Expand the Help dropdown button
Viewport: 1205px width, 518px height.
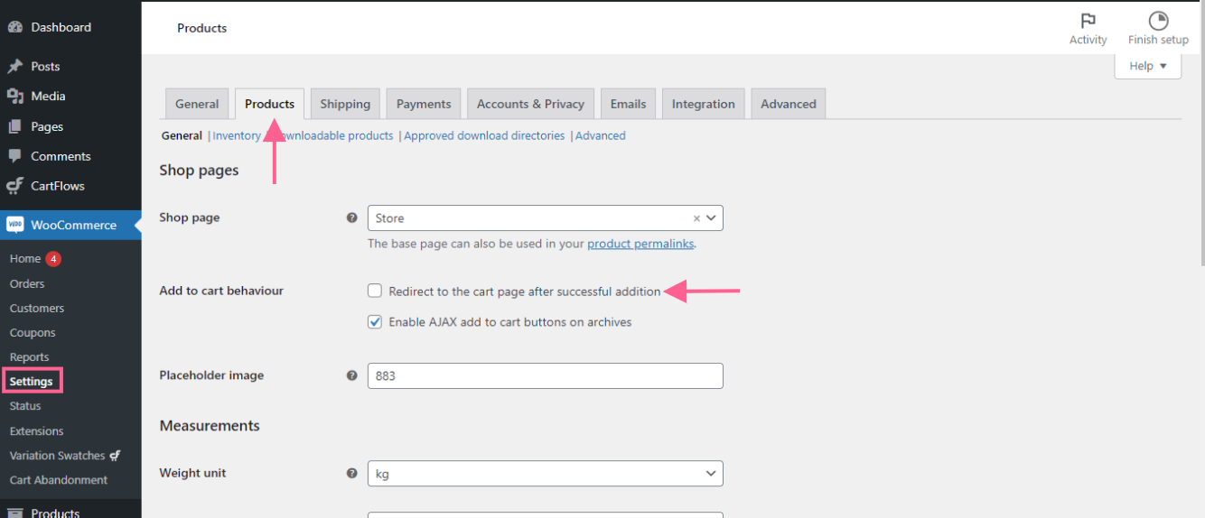tap(1147, 66)
